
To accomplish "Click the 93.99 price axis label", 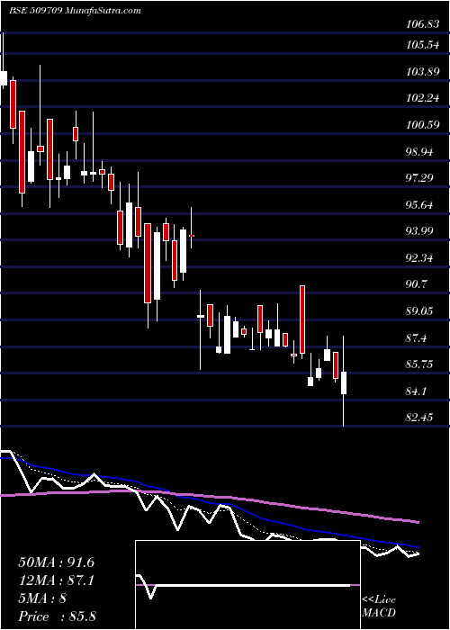I will 420,231.
